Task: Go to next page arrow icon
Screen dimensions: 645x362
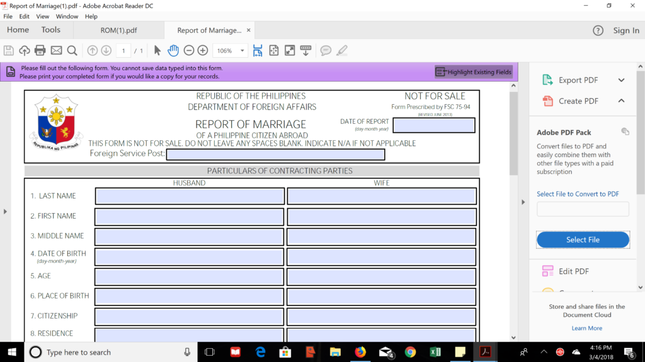Action: pos(106,50)
